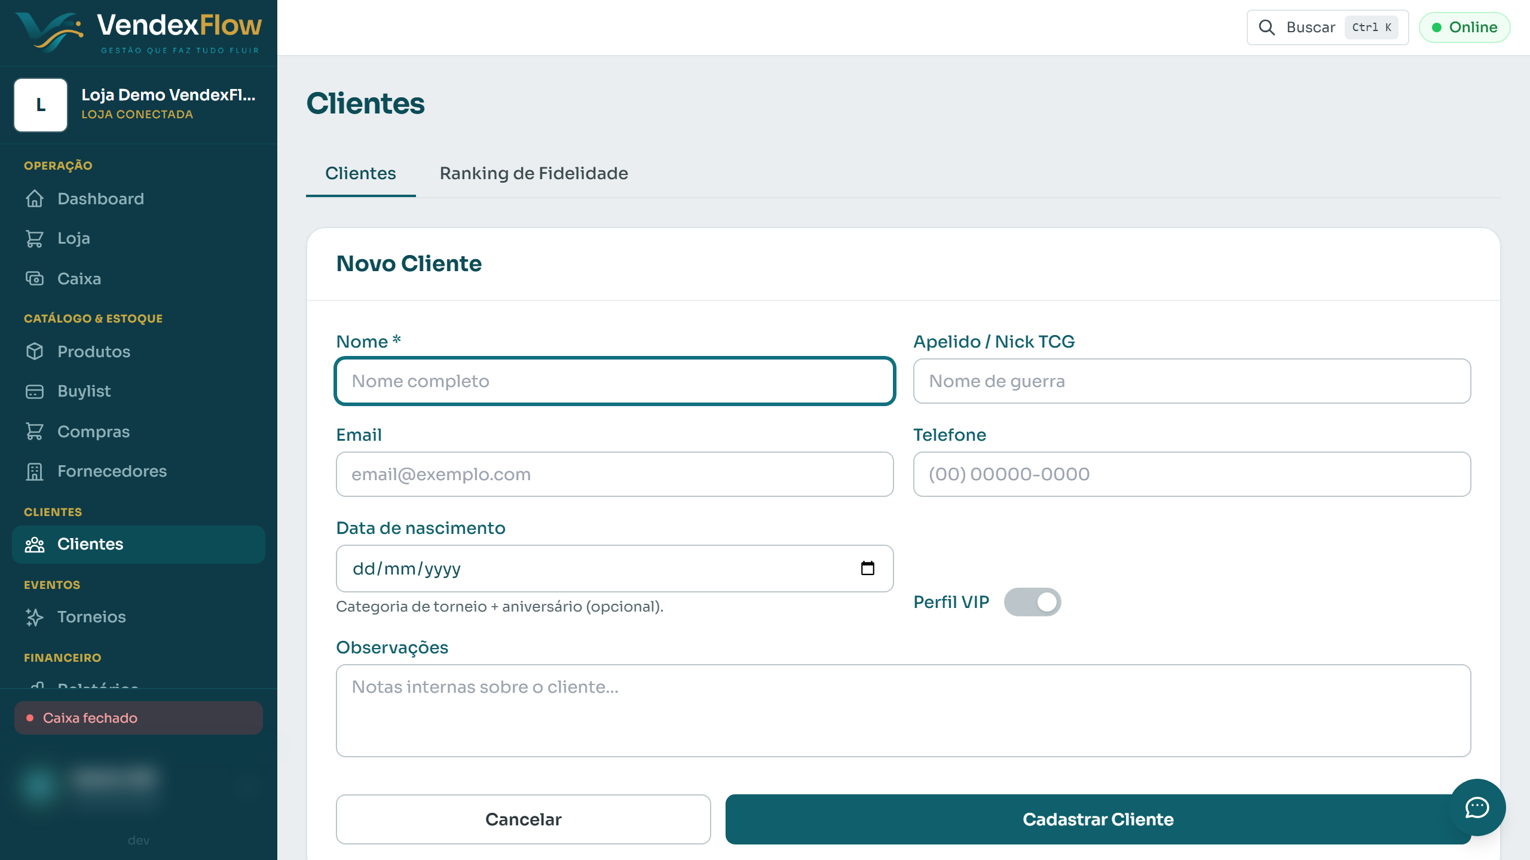Viewport: 1530px width, 860px height.
Task: Click the Cancelar button
Action: coord(523,819)
